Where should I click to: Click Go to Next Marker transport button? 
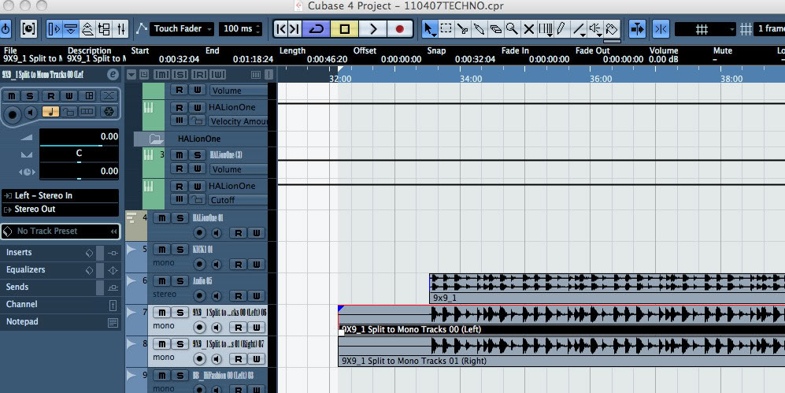click(295, 29)
